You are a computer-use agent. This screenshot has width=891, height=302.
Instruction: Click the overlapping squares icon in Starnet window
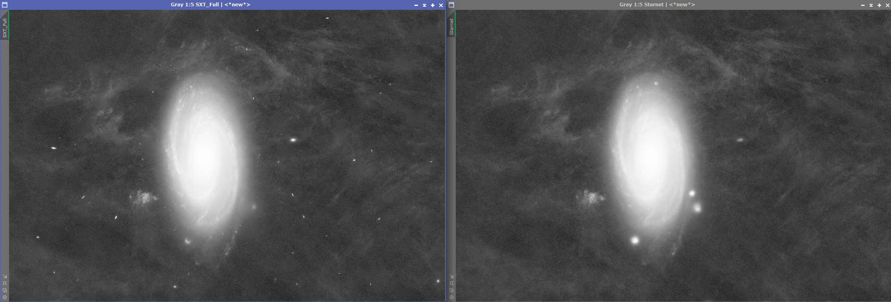point(451,290)
